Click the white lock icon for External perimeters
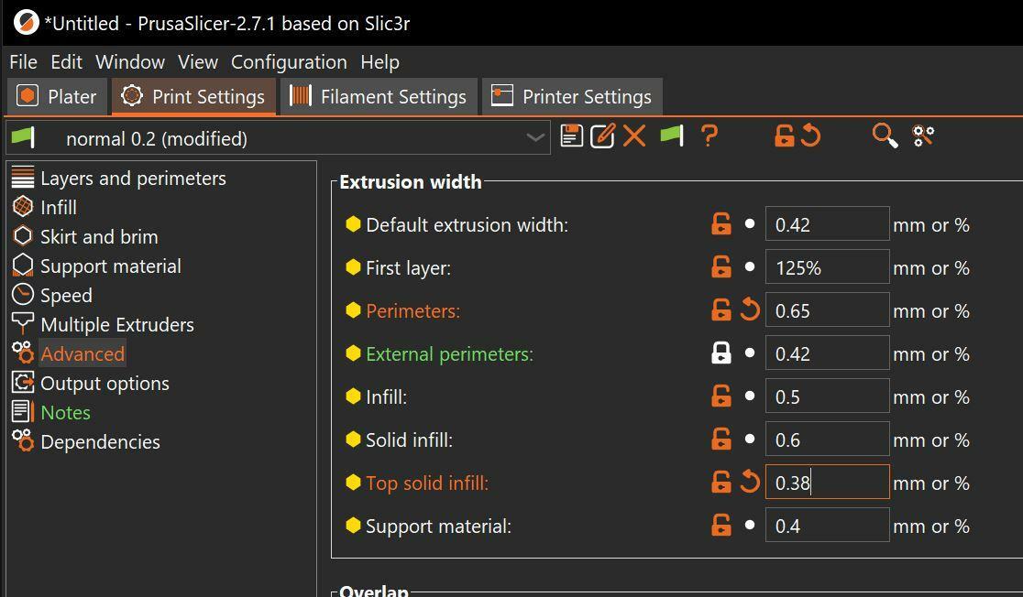 [x=720, y=353]
